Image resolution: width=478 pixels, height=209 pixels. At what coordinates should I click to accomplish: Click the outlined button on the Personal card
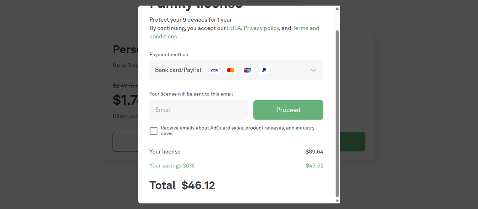point(125,142)
